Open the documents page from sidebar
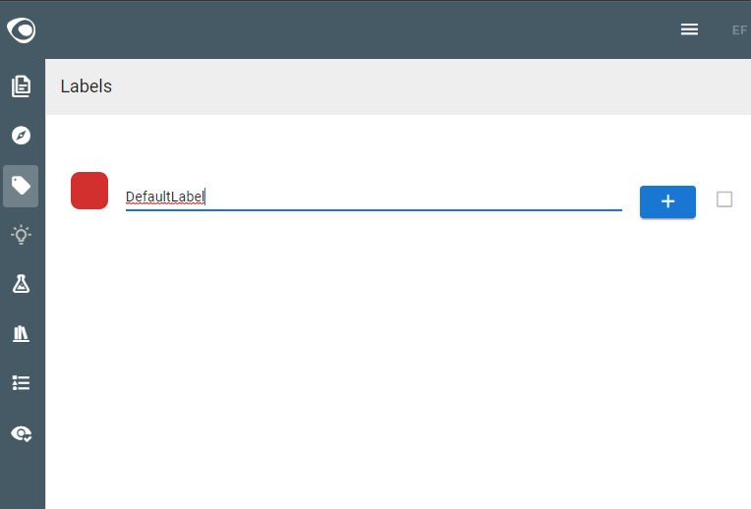This screenshot has height=509, width=751. (x=21, y=86)
